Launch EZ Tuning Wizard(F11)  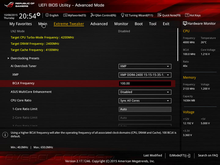137,15
